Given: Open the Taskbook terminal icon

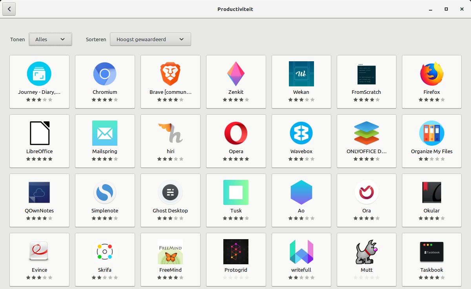Looking at the screenshot, I should [x=432, y=252].
